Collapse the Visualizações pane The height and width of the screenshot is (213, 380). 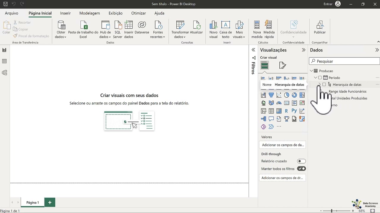(x=303, y=50)
